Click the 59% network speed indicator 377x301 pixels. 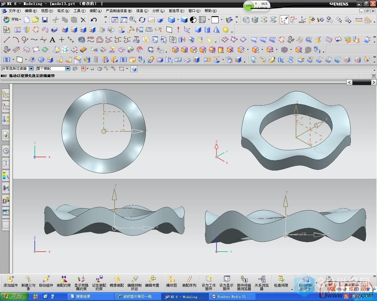click(x=249, y=6)
